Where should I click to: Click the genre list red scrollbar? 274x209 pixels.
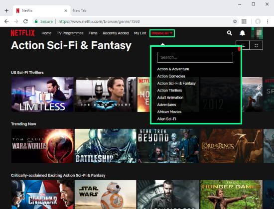point(239,49)
